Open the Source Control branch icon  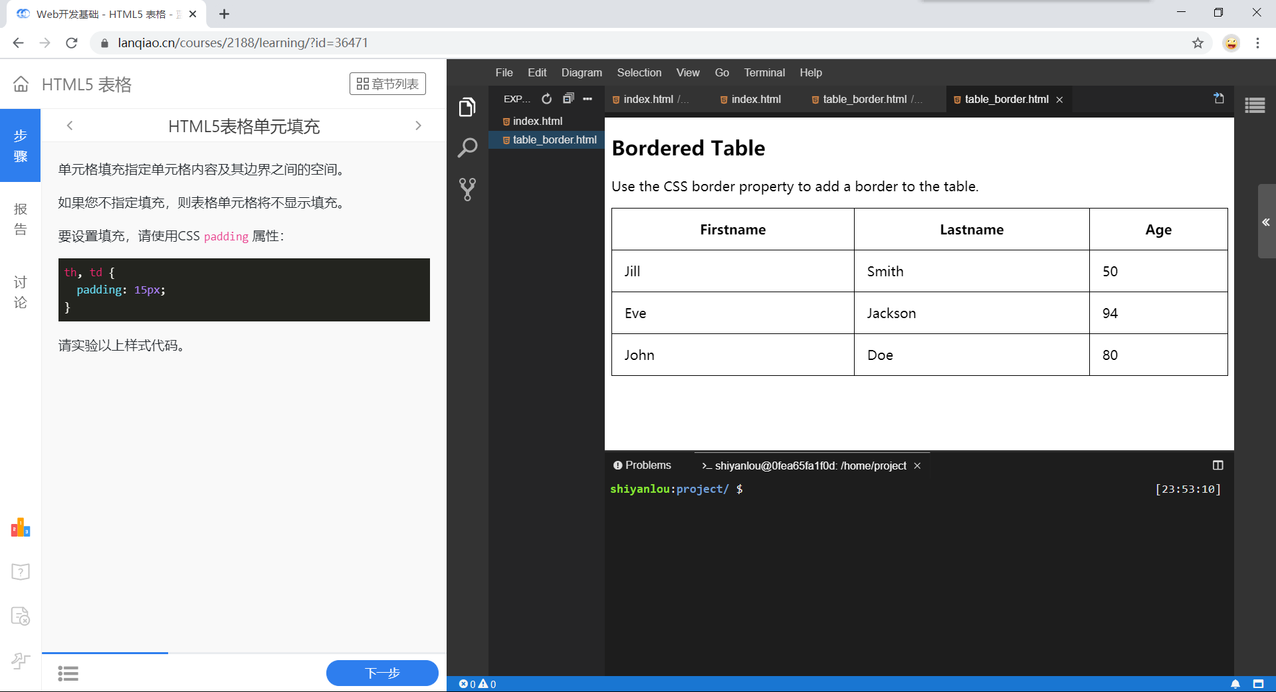click(467, 189)
